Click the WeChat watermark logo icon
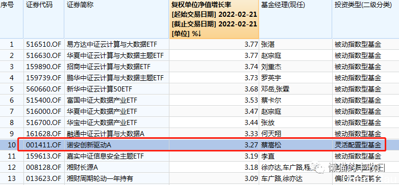 [x=319, y=167]
